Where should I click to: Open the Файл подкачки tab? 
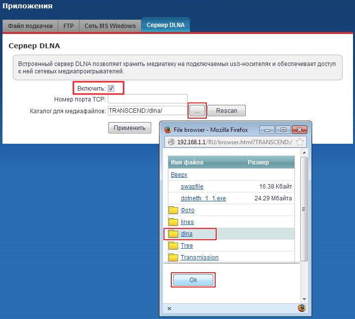pos(30,26)
